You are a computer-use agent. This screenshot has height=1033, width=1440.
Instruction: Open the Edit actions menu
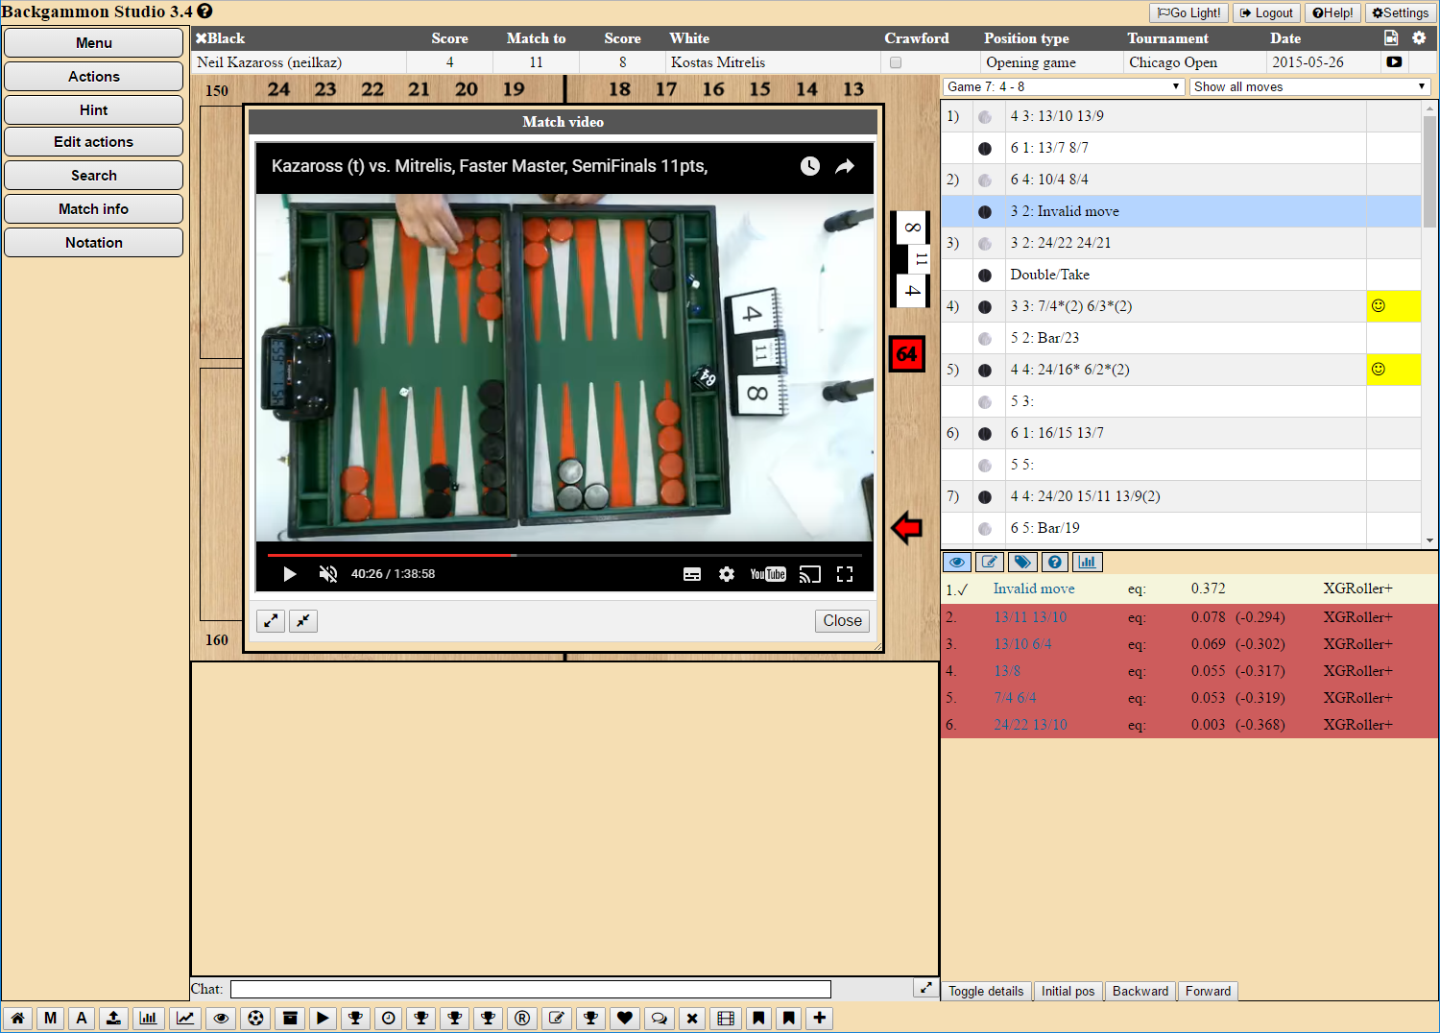coord(93,142)
